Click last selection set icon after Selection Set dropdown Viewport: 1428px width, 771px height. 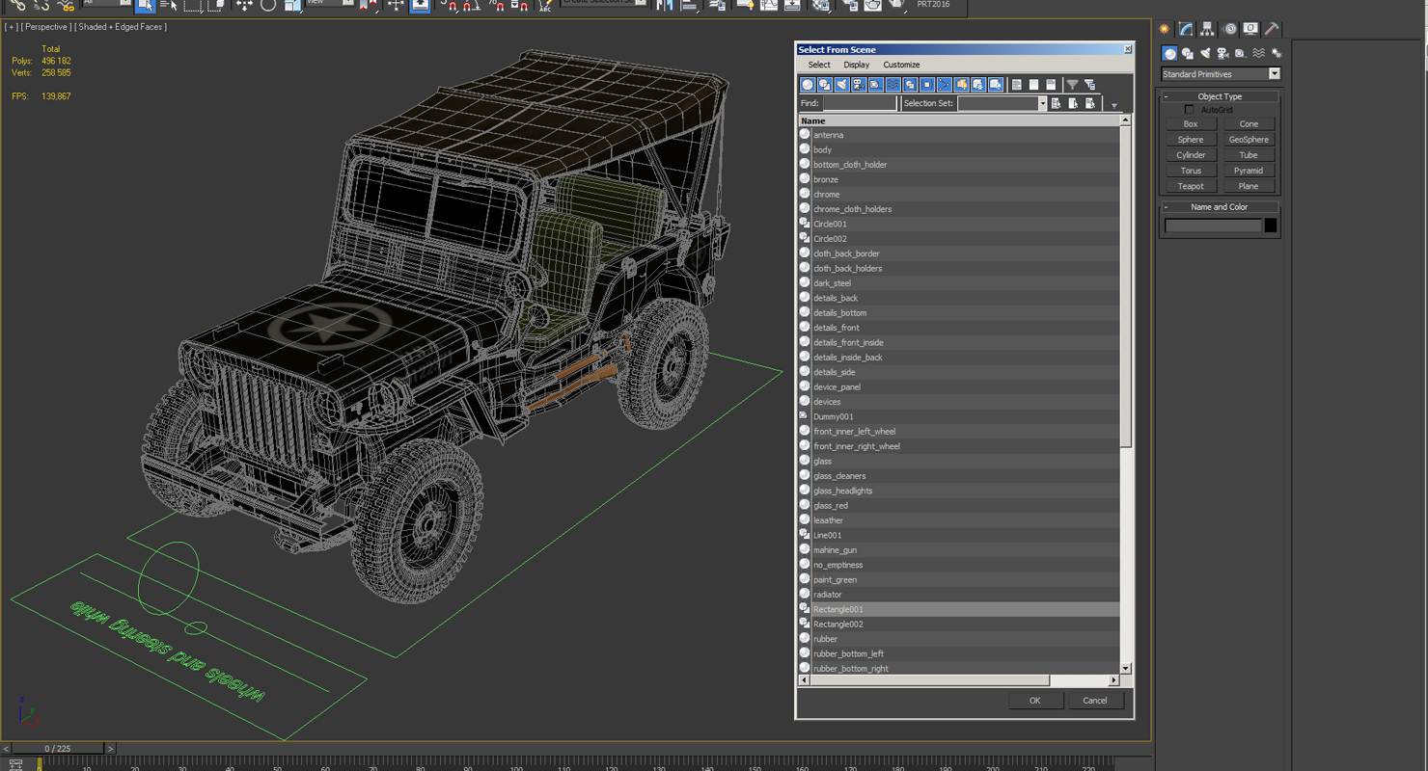1090,103
